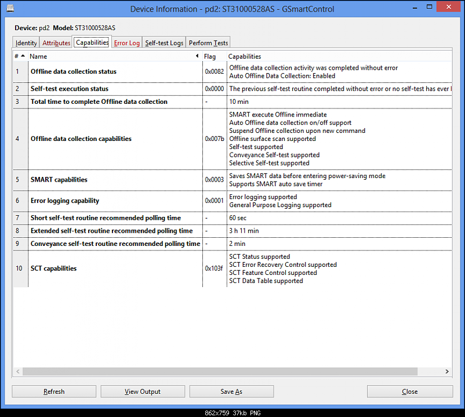
Task: Select 'Offline data collection status' row
Action: coord(232,72)
